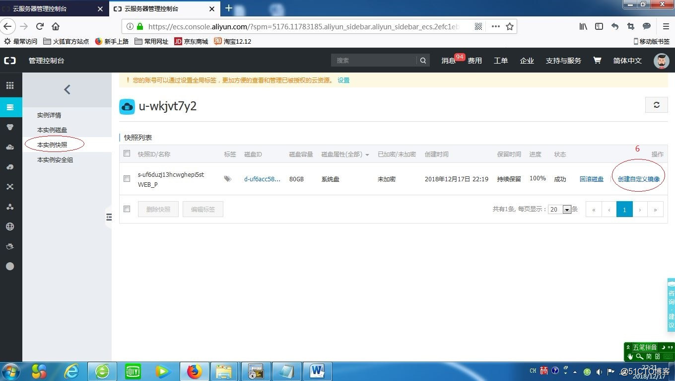This screenshot has width=675, height=381.
Task: Tick the bottom select-all checkbox
Action: [127, 209]
